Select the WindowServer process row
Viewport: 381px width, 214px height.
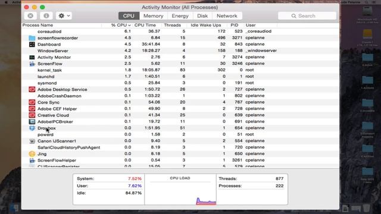click(x=180, y=51)
